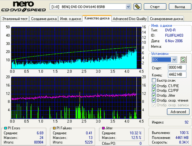Uncheck the Отобр. Jitter checkbox
Image resolution: width=192 pixels, height=146 pixels.
click(154, 95)
